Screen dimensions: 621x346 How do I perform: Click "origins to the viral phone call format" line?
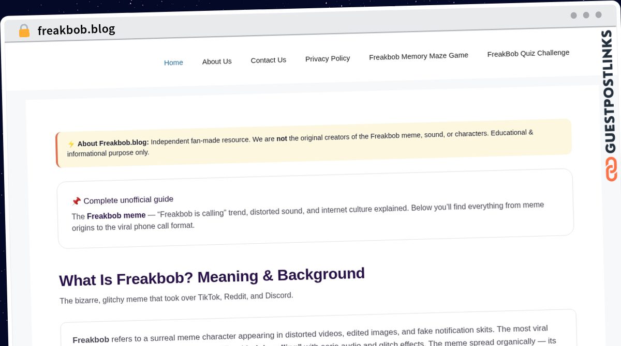tap(134, 226)
